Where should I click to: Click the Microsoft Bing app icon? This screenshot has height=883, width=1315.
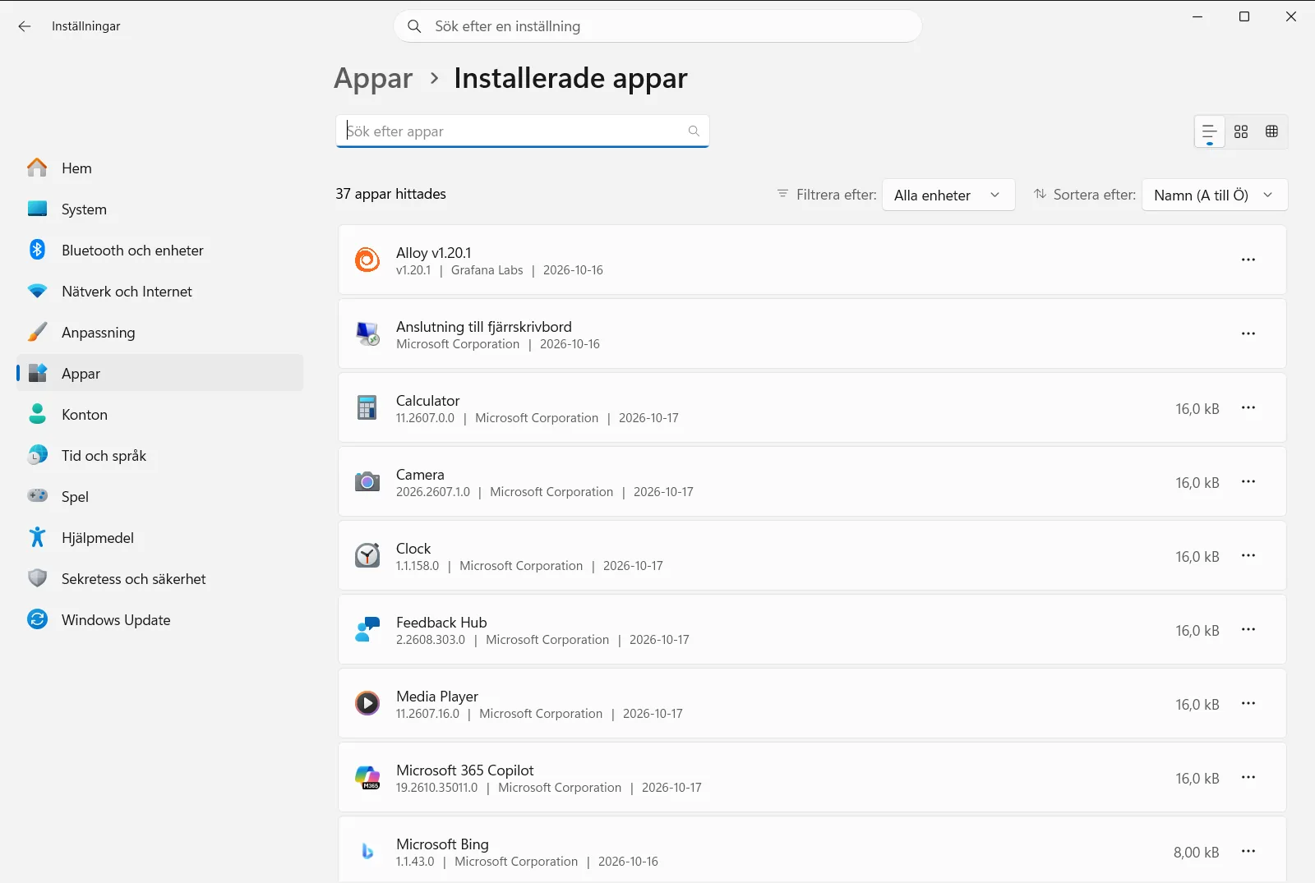pos(367,851)
